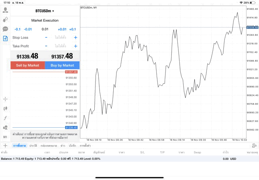Sort by the ประเภท column header
259x180 pixels.
(64, 152)
